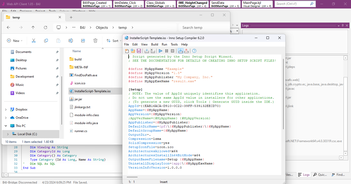This screenshot has width=351, height=184.
Task: Expand the This PC tree node
Action: pyautogui.click(x=6, y=126)
